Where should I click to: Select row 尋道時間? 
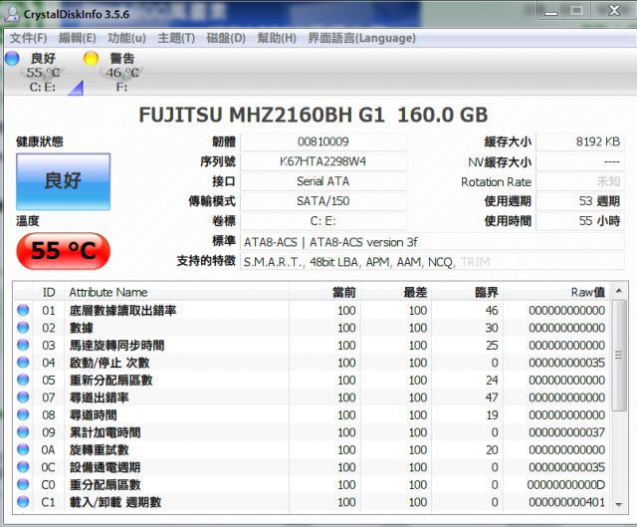coord(312,414)
